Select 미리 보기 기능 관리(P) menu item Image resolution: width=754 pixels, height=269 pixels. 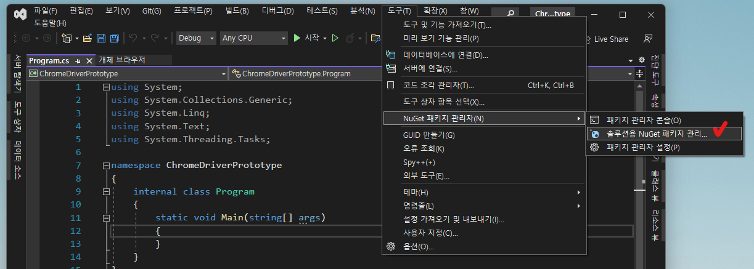point(484,38)
